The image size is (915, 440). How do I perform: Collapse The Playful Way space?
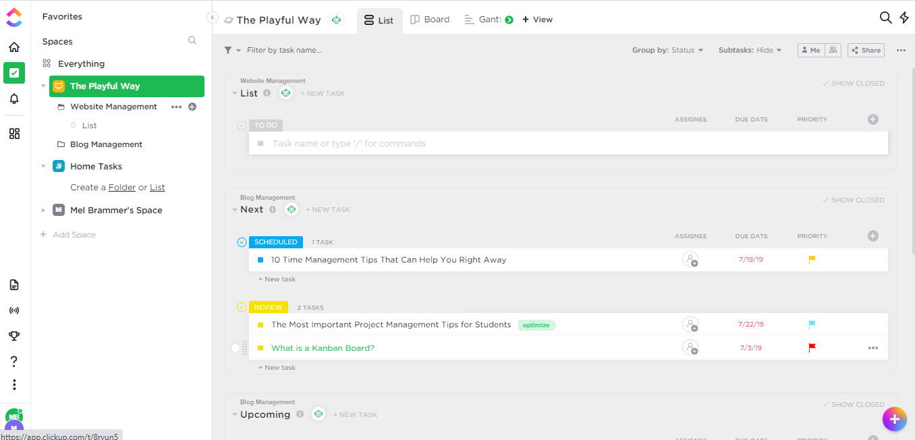click(x=43, y=86)
